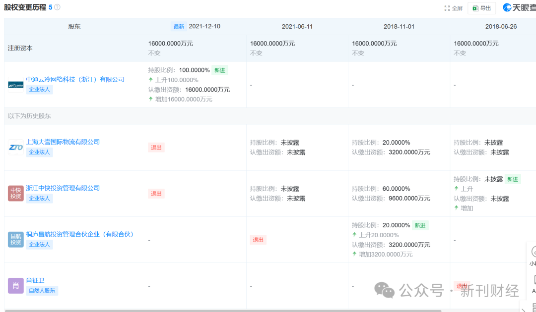
Task: Click the horizontal scrollbar at table bottom
Action: (224, 311)
